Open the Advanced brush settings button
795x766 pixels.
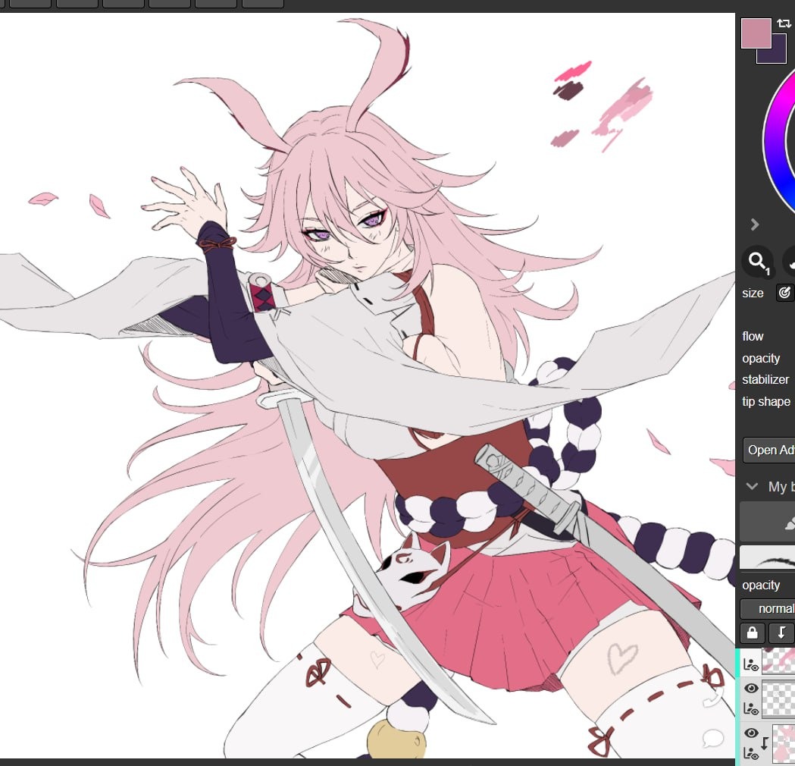[x=769, y=450]
